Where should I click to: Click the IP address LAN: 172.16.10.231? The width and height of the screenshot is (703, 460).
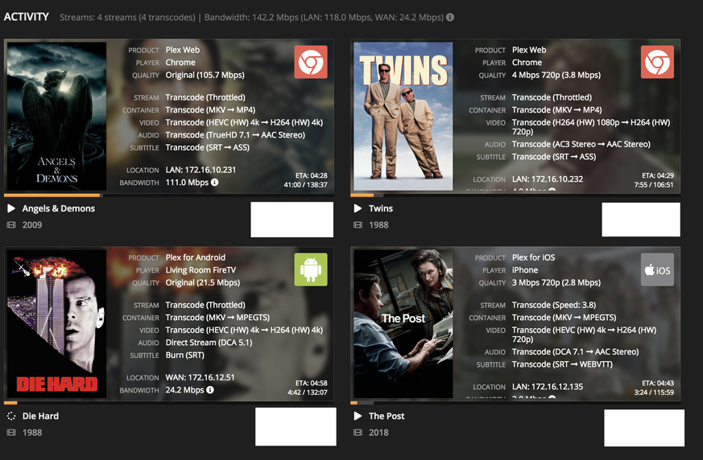click(x=201, y=170)
